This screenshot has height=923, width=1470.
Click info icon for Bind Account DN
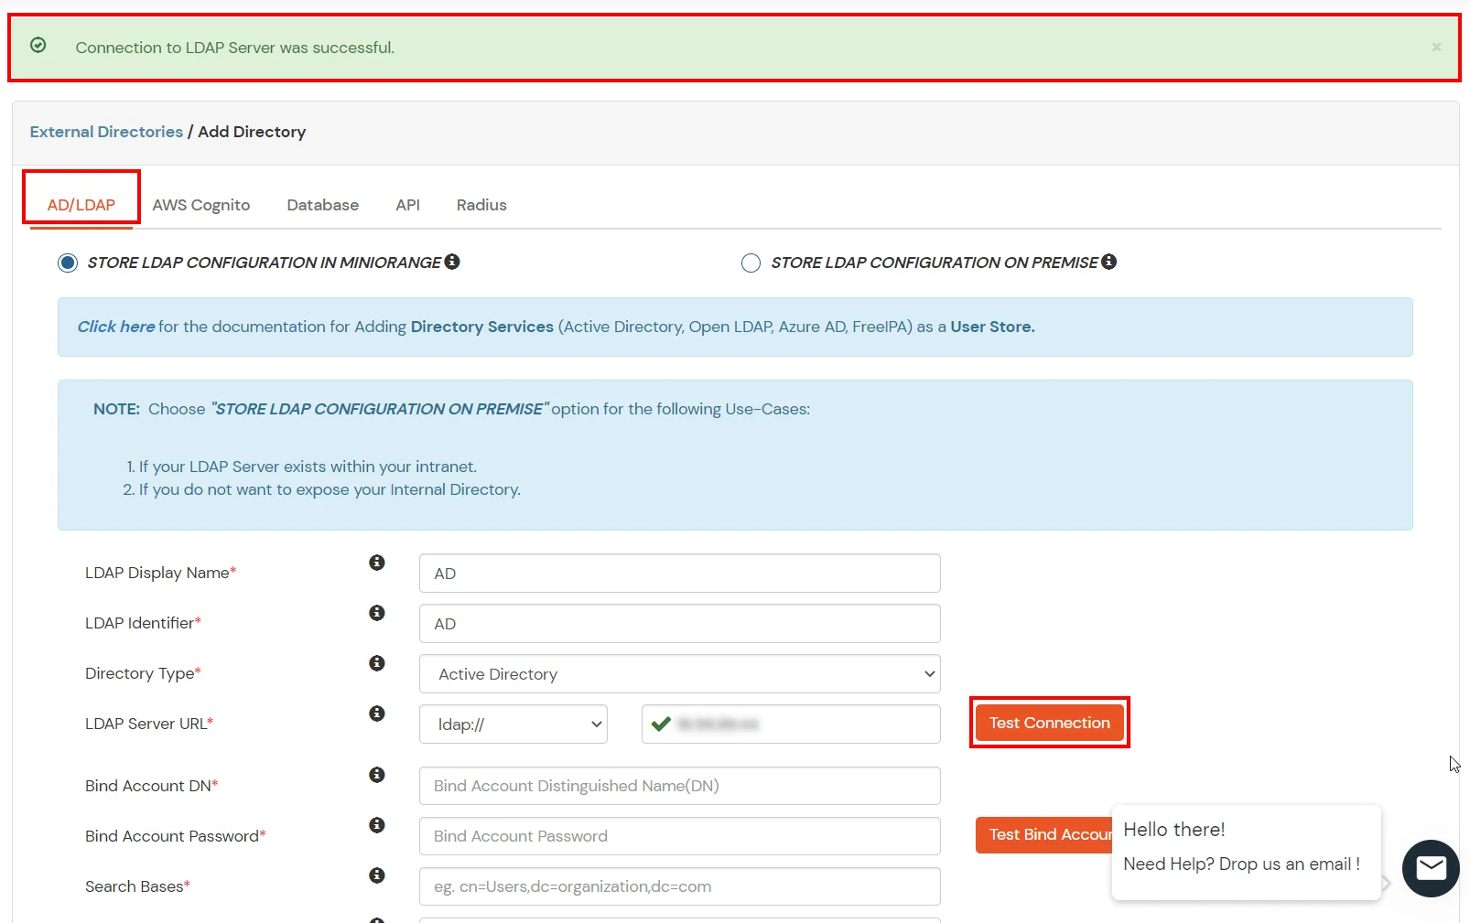pyautogui.click(x=377, y=775)
